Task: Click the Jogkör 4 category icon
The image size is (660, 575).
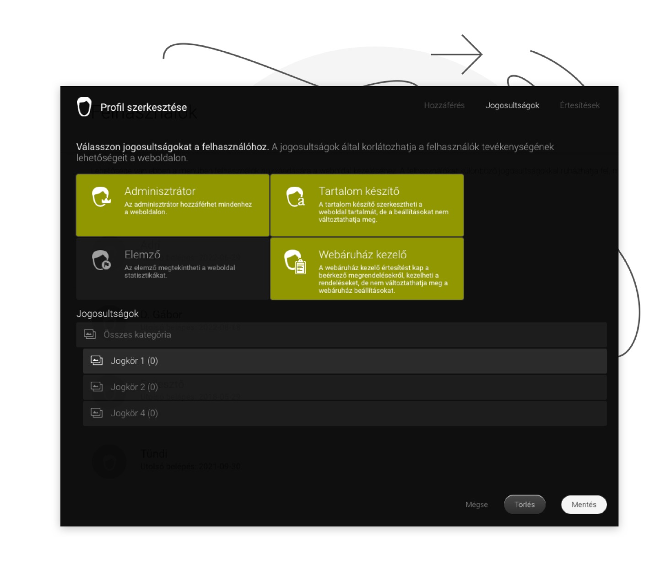Action: (x=97, y=413)
